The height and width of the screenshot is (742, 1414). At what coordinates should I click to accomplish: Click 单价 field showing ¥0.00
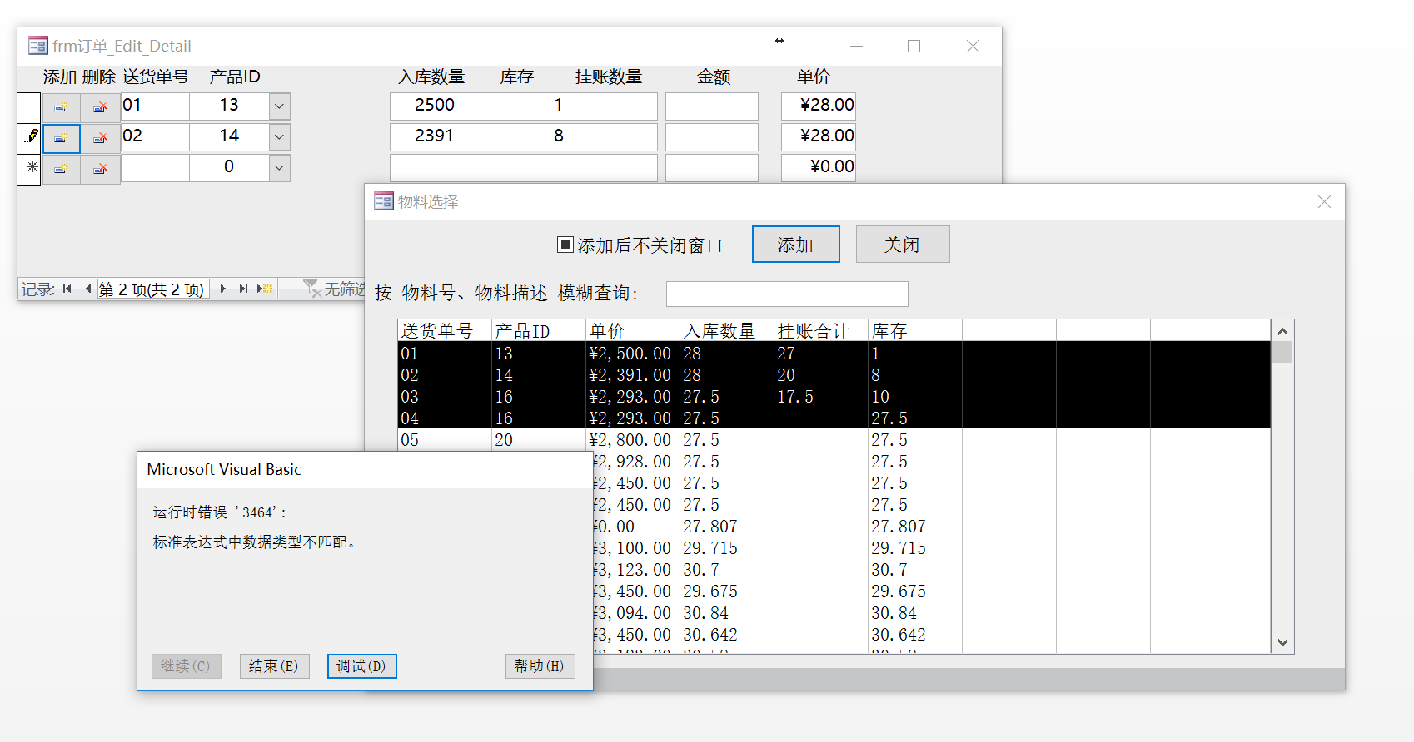pos(819,168)
